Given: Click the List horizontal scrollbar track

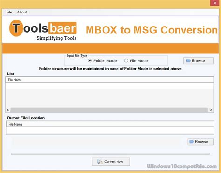Looking at the screenshot, I should (x=109, y=110).
